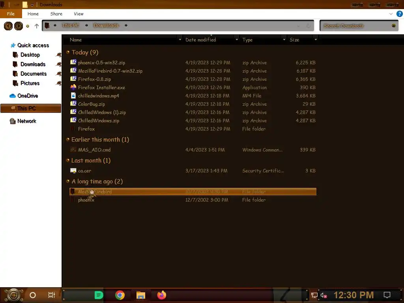Click the Back navigation button
This screenshot has height=303, width=404.
tap(8, 26)
